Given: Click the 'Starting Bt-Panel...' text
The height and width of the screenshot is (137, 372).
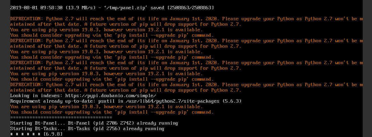Looking at the screenshot, I should pyautogui.click(x=38, y=123).
